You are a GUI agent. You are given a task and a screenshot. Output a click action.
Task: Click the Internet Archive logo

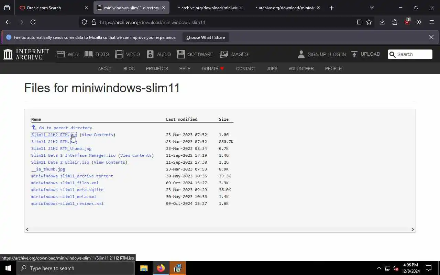26,54
